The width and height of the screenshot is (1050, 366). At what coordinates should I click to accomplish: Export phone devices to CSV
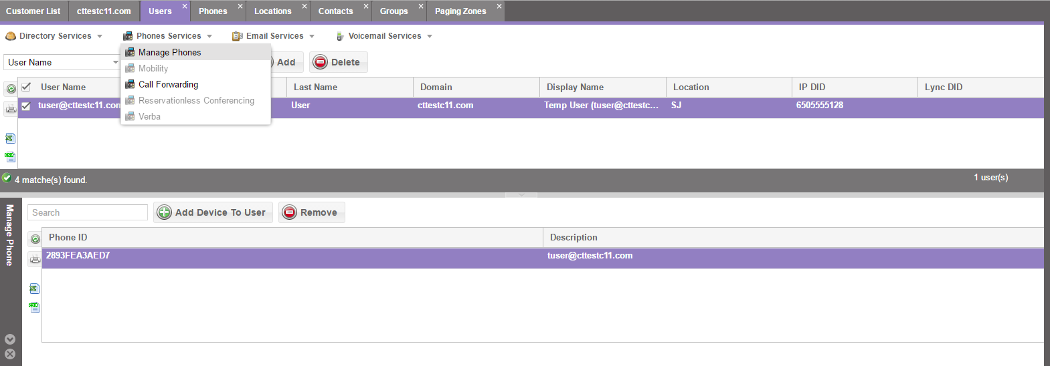point(34,307)
